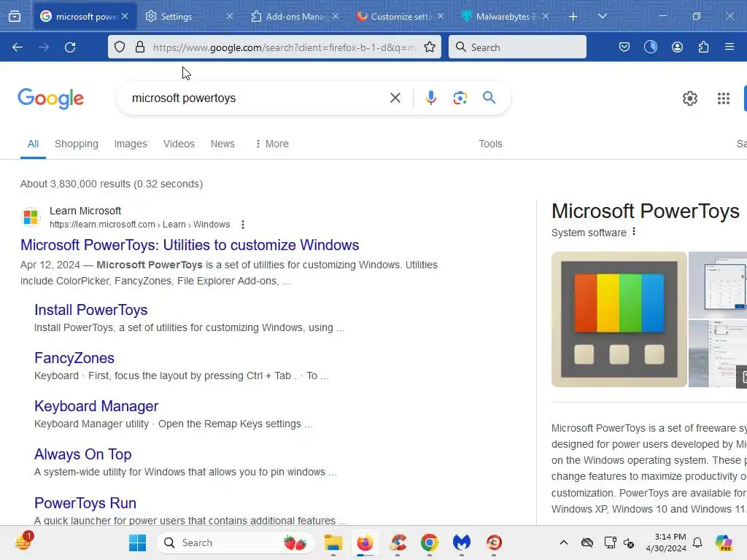Open File Explorer from taskbar

333,542
